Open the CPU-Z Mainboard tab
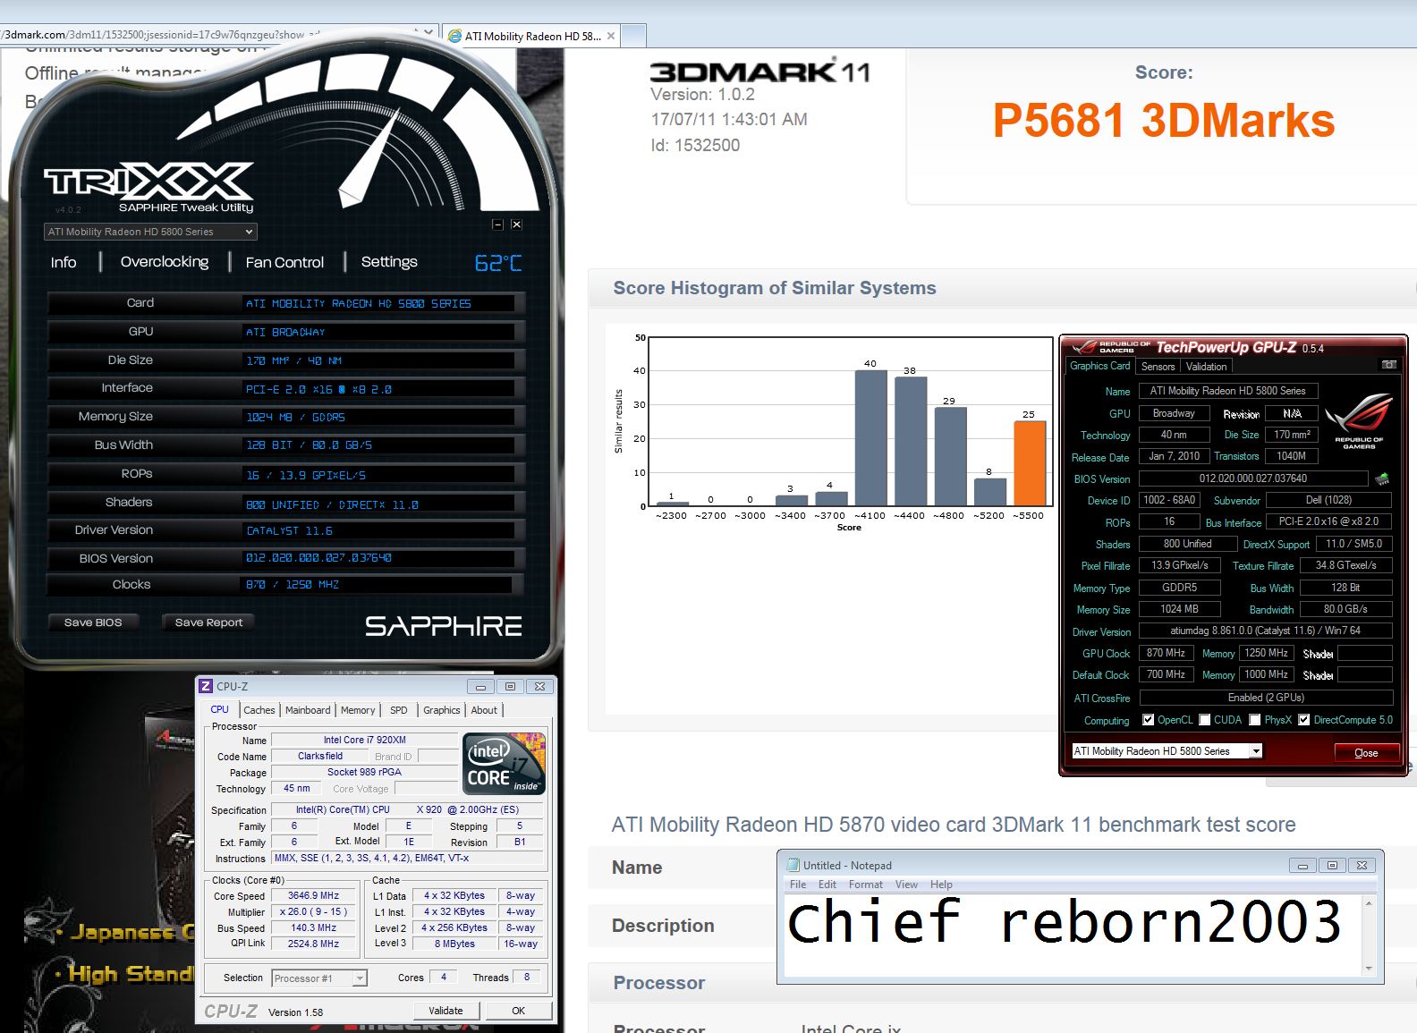The height and width of the screenshot is (1033, 1417). point(308,710)
